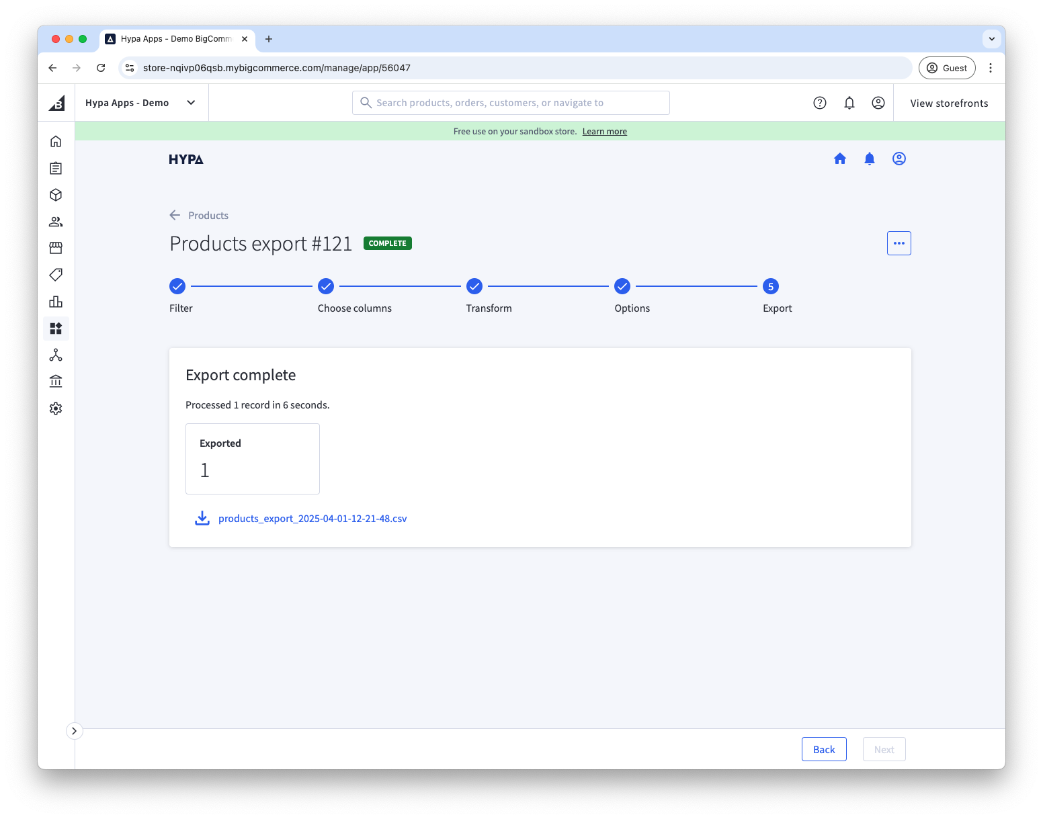This screenshot has height=819, width=1043.
Task: Open the Storefront icon in sidebar
Action: [x=56, y=248]
